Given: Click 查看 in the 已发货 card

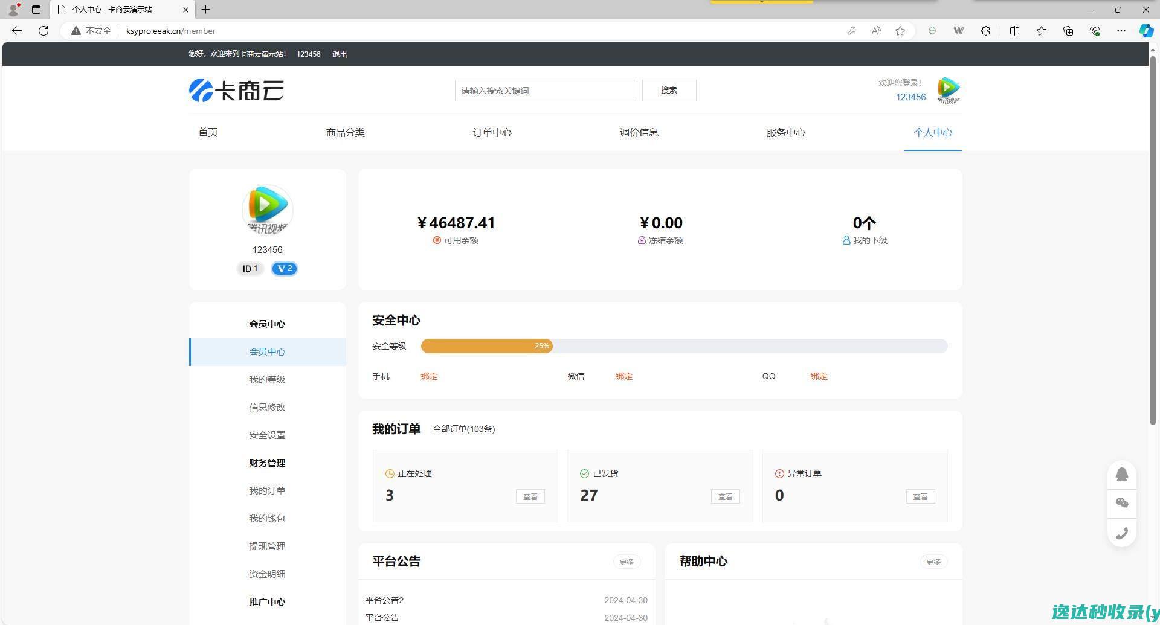Looking at the screenshot, I should [x=725, y=496].
